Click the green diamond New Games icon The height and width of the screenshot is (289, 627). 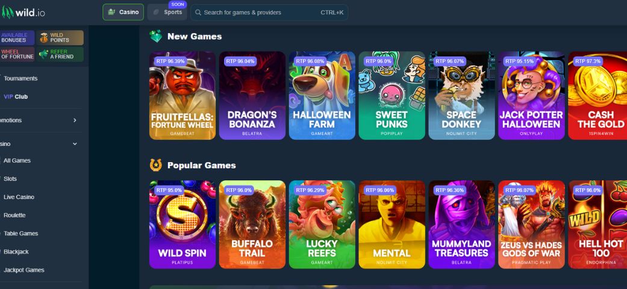(155, 36)
